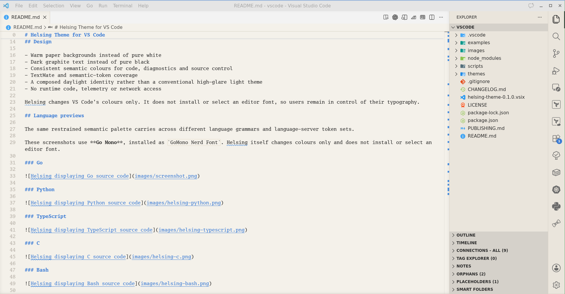Screen dimensions: 565x294
Task: Open the Python view in activity bar
Action: pyautogui.click(x=556, y=207)
